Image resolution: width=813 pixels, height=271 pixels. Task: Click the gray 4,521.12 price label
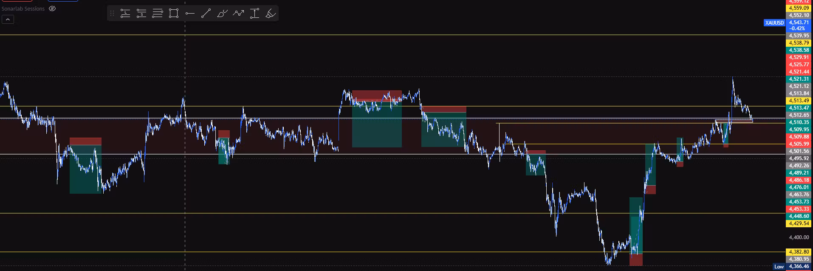(x=799, y=86)
